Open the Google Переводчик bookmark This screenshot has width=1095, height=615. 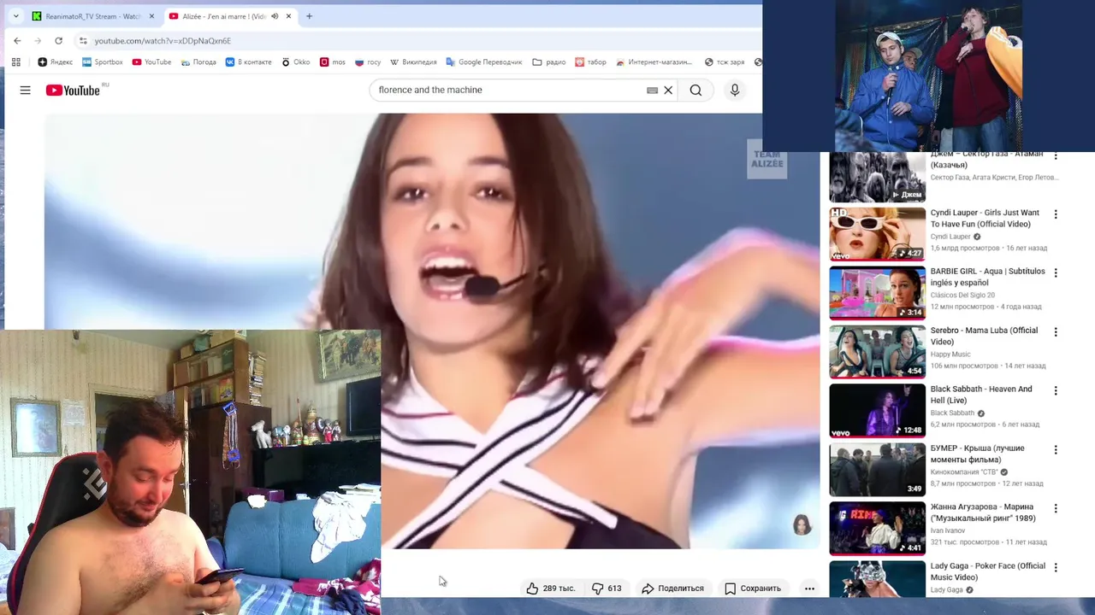(484, 61)
